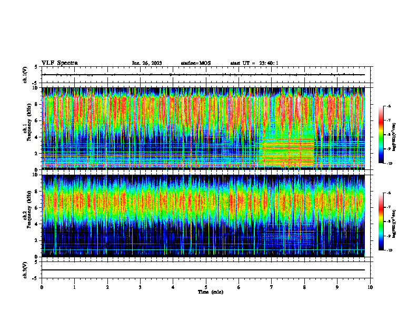This screenshot has height=322, width=417.
Task: Select ch.1 frequency axis "4" tick label
Action: point(36,137)
